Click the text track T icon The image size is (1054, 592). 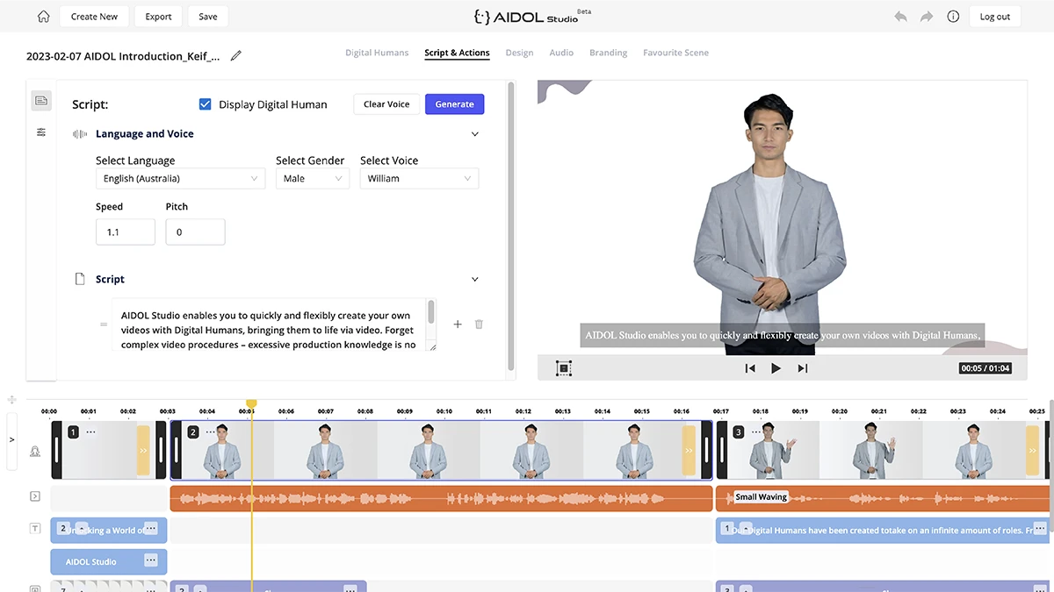click(35, 528)
